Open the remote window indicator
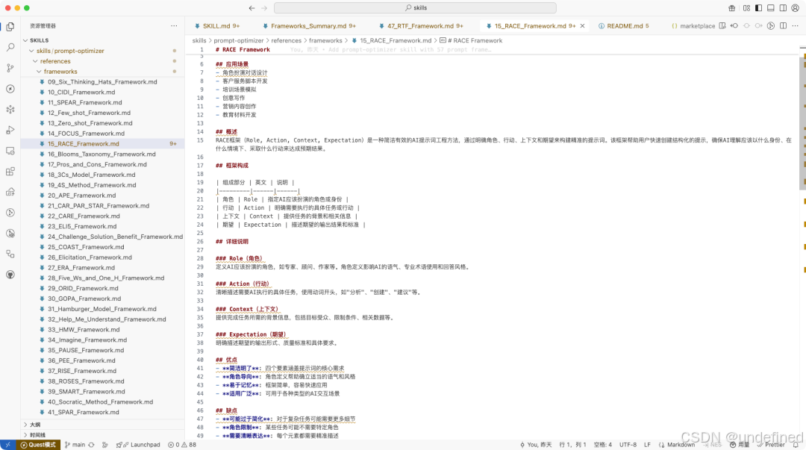Screen dimensions: 806x450 [7, 445]
